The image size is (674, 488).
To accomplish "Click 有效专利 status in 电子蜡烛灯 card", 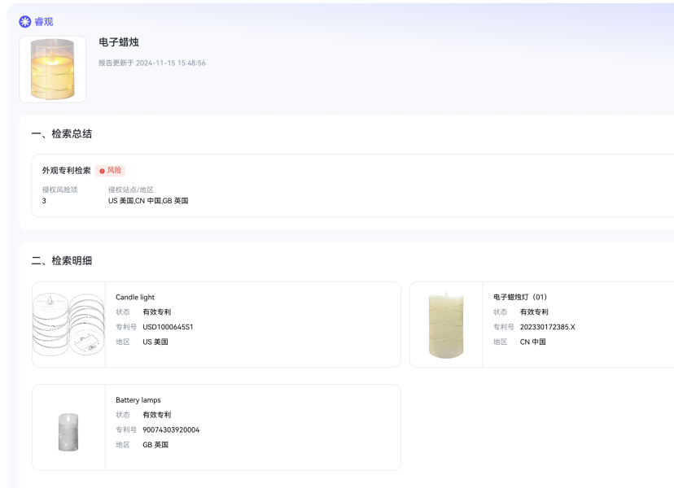I will (534, 312).
